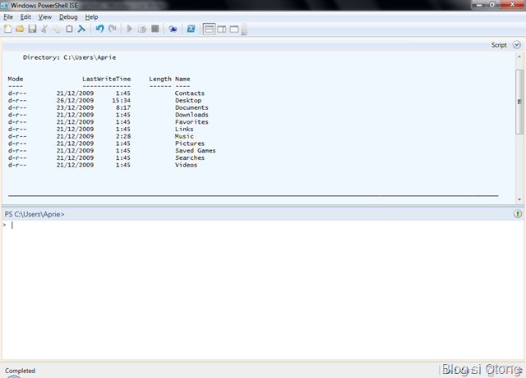This screenshot has width=526, height=378.
Task: Expand the toolbar overflow options handle
Action: point(244,30)
